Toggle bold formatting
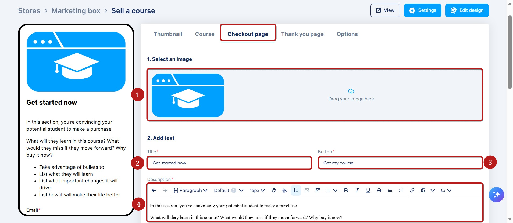Screen dimensions: 513x223 (x=346, y=190)
